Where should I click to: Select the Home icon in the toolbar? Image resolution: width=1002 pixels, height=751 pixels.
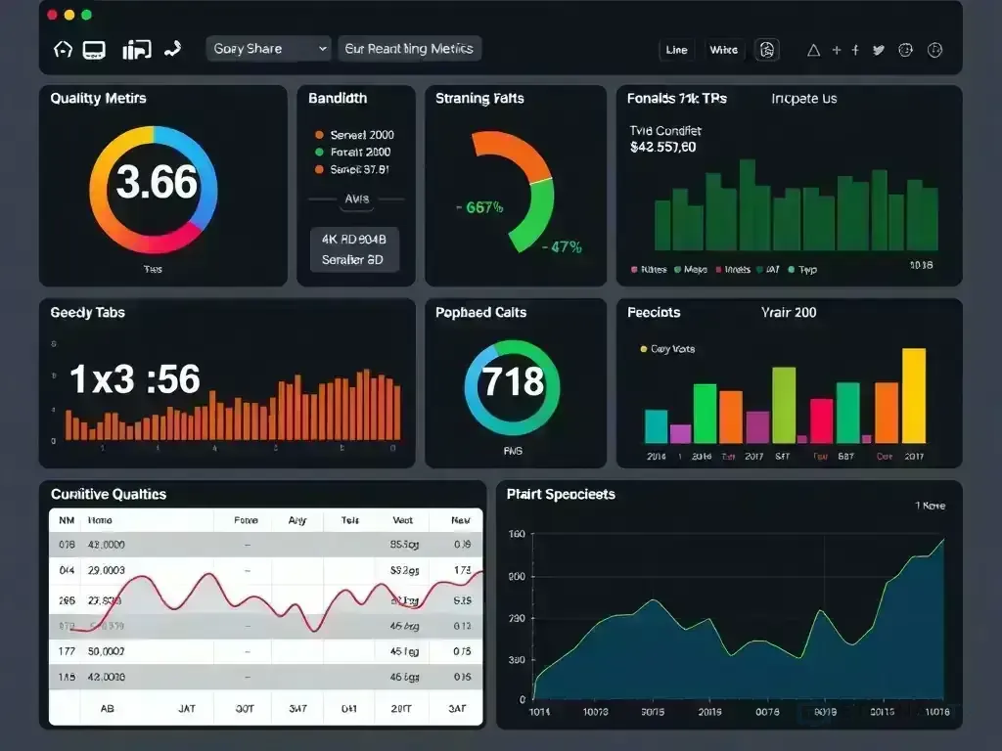point(62,49)
